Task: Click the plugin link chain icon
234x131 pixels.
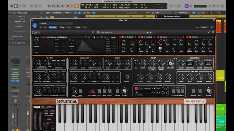Action: (x=212, y=27)
